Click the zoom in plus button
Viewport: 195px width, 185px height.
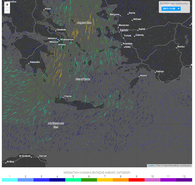point(7,5)
